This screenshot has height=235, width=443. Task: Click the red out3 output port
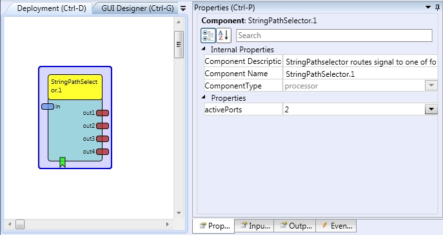point(103,139)
